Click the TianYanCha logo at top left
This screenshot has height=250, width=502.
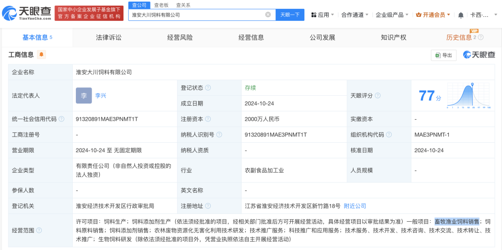tap(27, 13)
